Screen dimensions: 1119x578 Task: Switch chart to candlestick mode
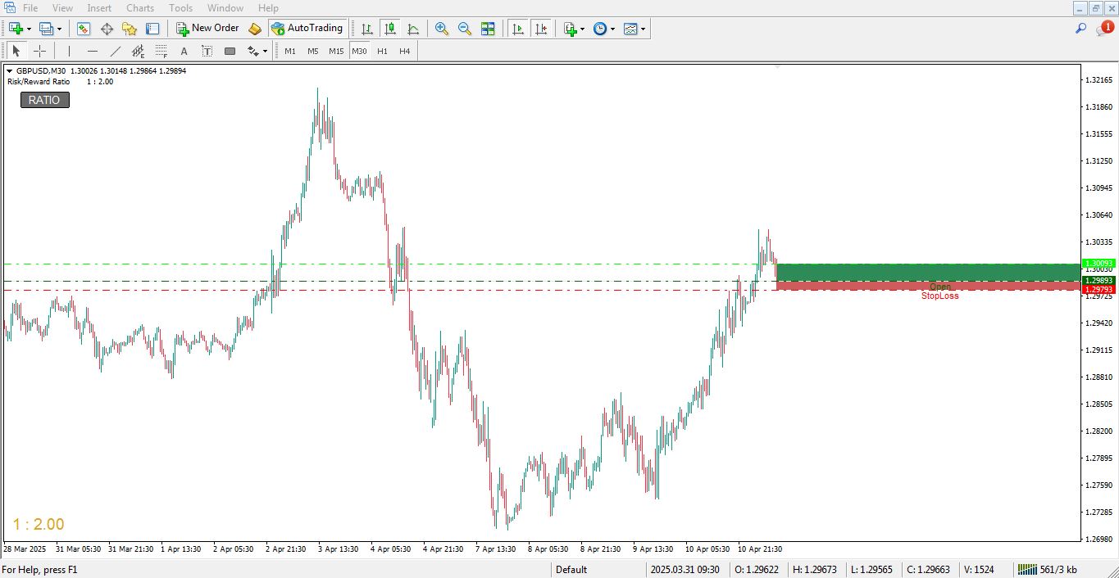pos(390,29)
